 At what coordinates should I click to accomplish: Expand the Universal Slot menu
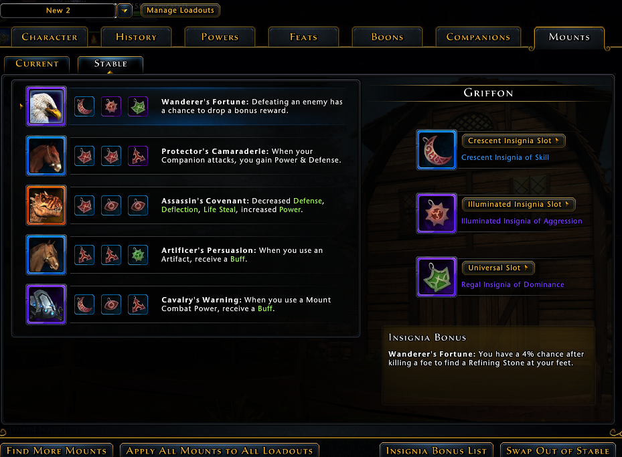point(498,268)
